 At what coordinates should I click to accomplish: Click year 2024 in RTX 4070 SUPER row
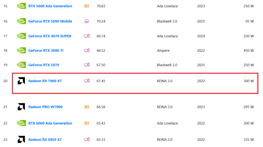click(201, 36)
